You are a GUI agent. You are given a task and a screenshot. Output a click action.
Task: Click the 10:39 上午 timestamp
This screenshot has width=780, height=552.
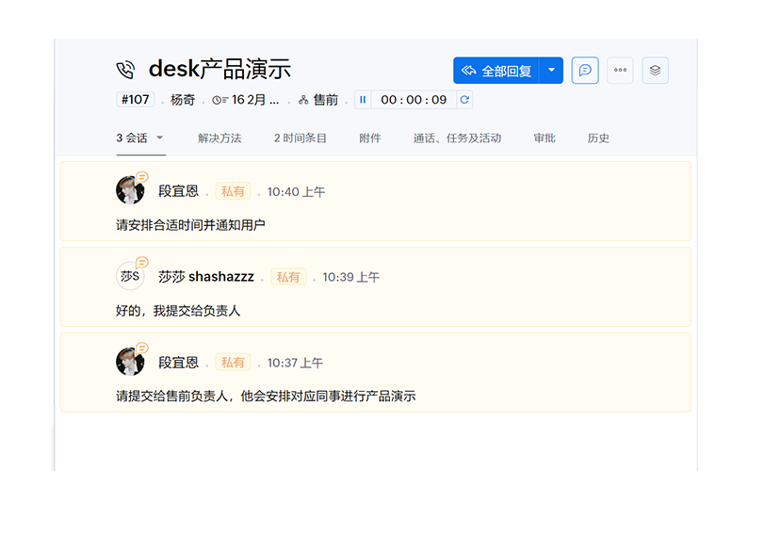pyautogui.click(x=351, y=277)
